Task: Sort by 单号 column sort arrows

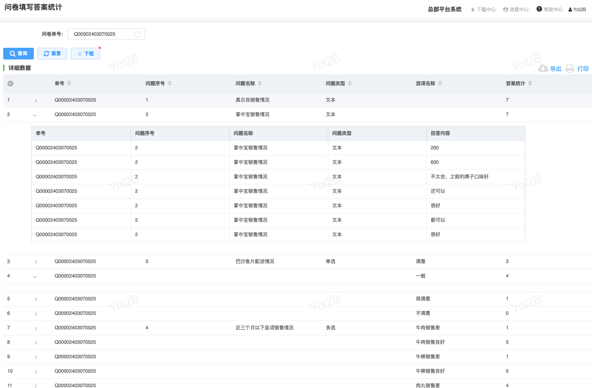Action: tap(69, 84)
